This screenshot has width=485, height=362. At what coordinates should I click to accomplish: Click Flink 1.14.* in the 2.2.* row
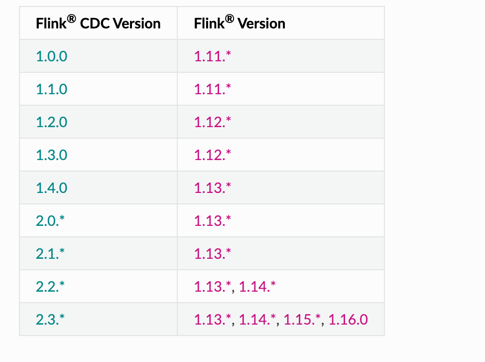tap(257, 286)
